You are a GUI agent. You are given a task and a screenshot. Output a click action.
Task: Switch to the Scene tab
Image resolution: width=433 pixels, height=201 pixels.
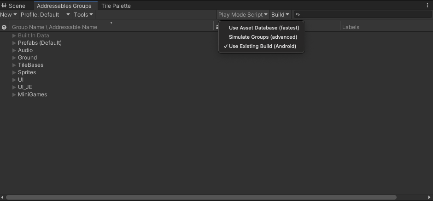(13, 6)
